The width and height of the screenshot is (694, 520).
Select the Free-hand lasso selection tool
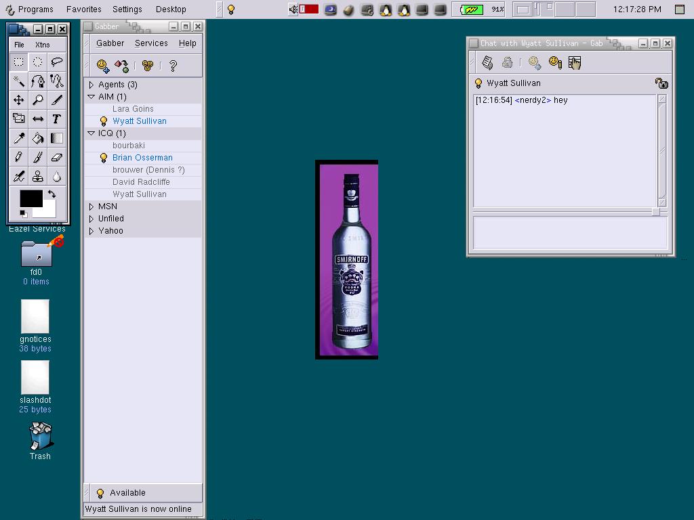tap(57, 62)
